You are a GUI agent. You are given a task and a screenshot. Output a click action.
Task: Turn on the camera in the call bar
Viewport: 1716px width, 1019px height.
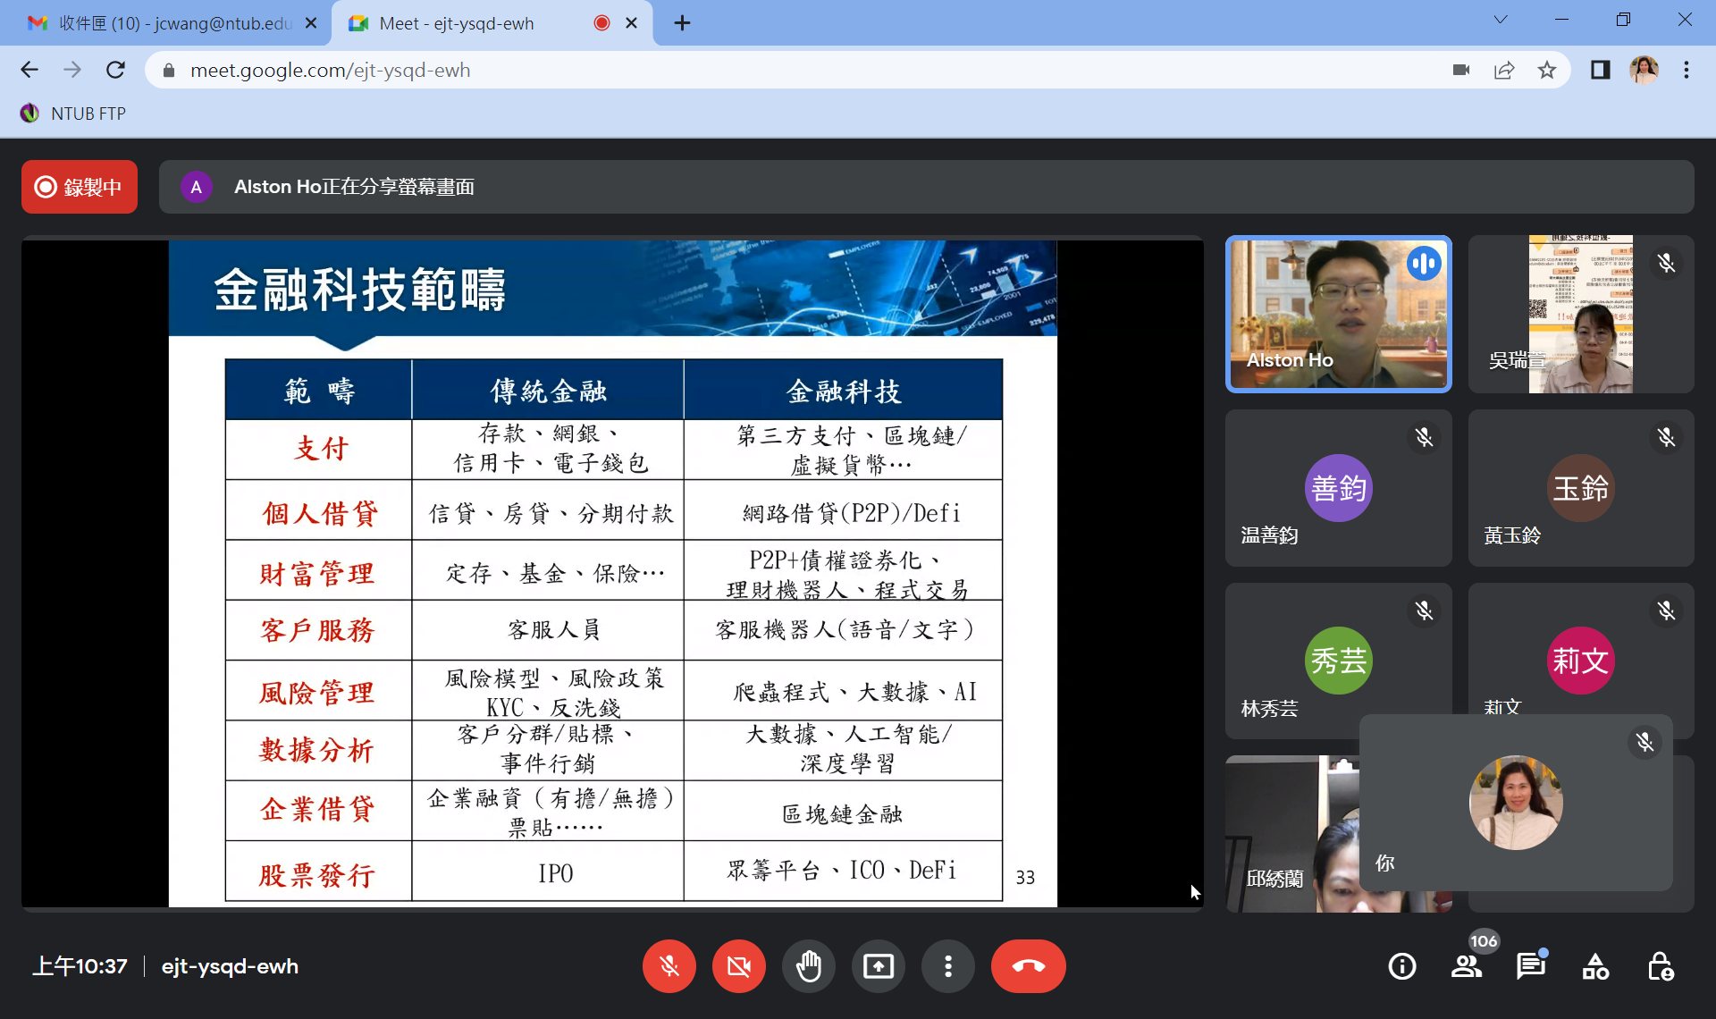tap(738, 966)
